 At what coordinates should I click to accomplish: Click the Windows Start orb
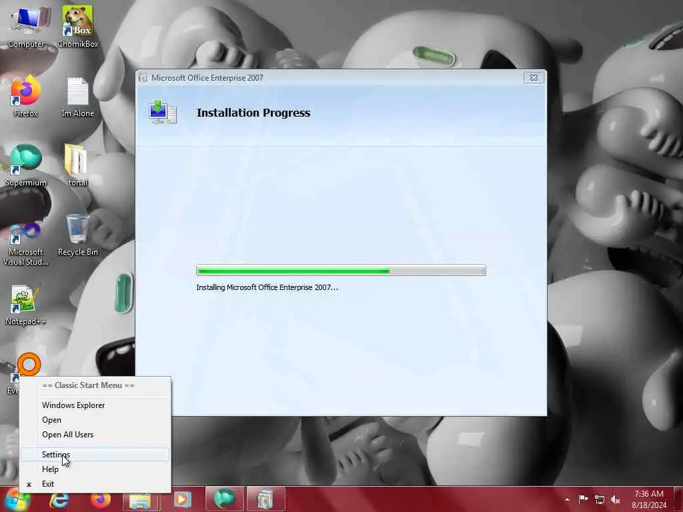pos(17,499)
